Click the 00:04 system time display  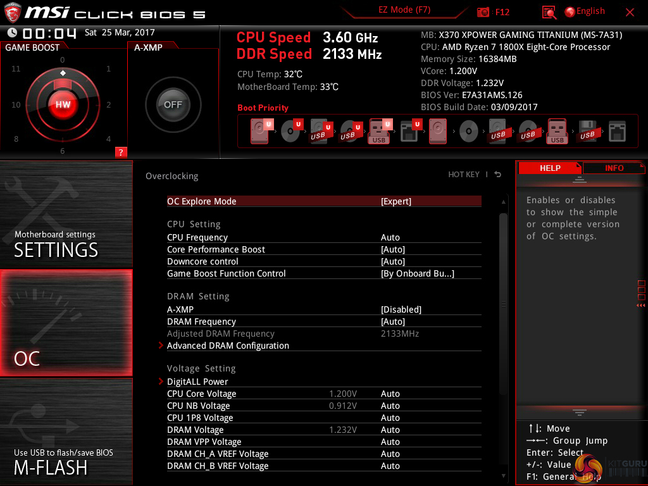coord(49,33)
